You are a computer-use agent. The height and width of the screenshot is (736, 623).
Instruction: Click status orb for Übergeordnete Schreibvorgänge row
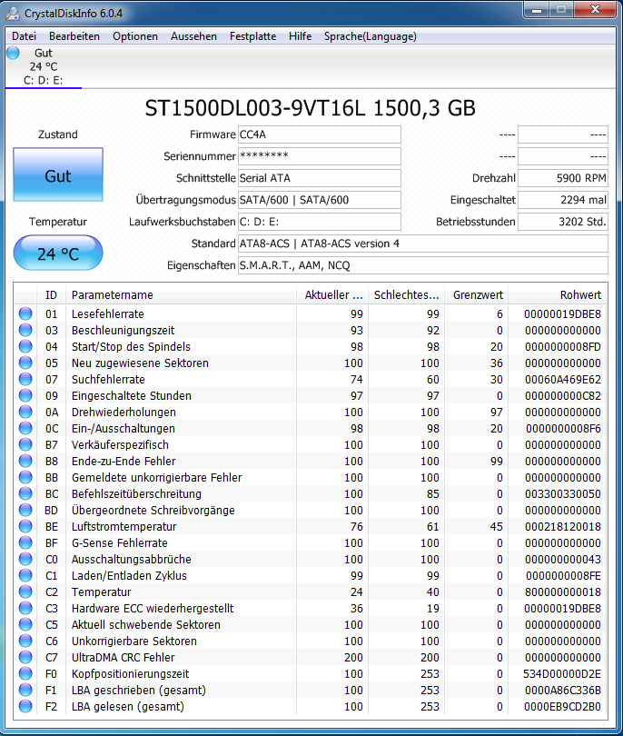pos(25,510)
